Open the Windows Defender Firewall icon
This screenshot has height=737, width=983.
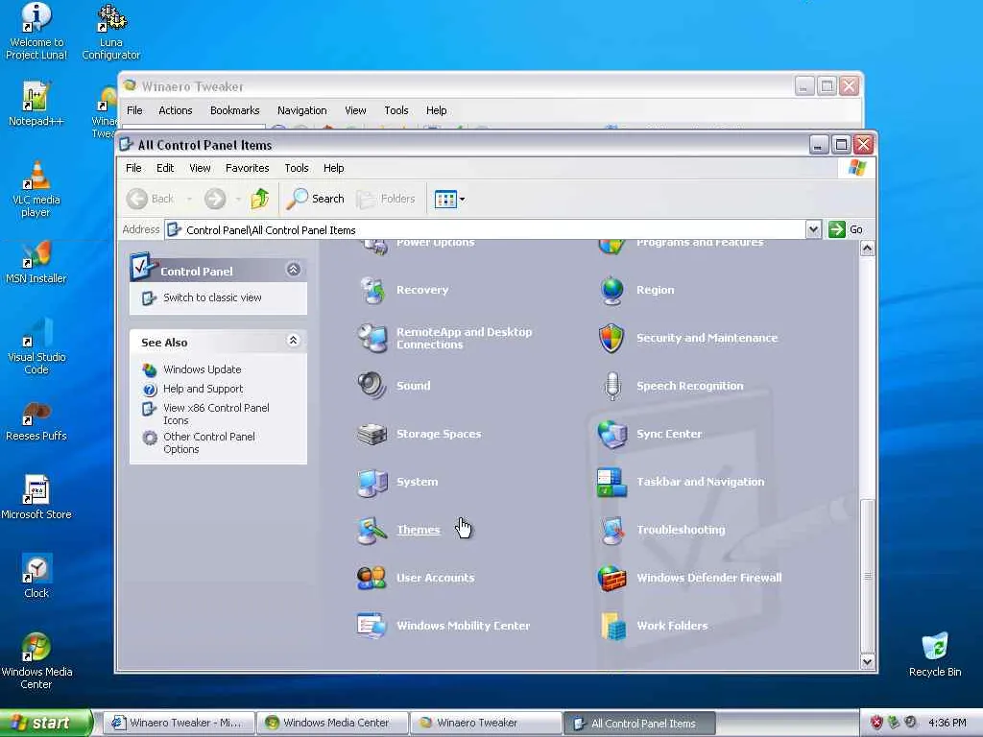(x=611, y=578)
